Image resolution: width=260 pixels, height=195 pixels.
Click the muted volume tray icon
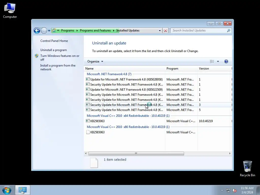(234, 190)
